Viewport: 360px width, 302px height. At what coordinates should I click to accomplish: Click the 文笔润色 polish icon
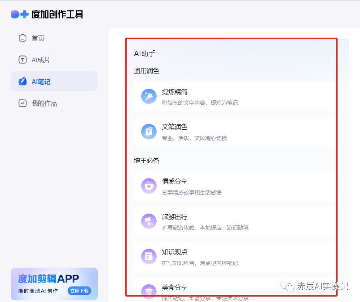(149, 131)
